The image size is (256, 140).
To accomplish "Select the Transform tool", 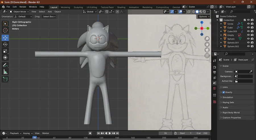I will click(5, 58).
